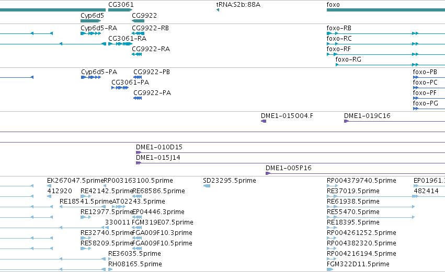
Task: Click the CG9922-PB protein label
Action: pyautogui.click(x=152, y=72)
